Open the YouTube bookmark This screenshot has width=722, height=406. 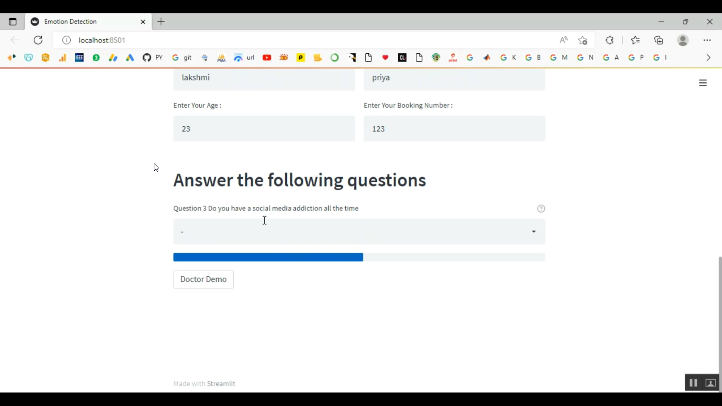[267, 57]
